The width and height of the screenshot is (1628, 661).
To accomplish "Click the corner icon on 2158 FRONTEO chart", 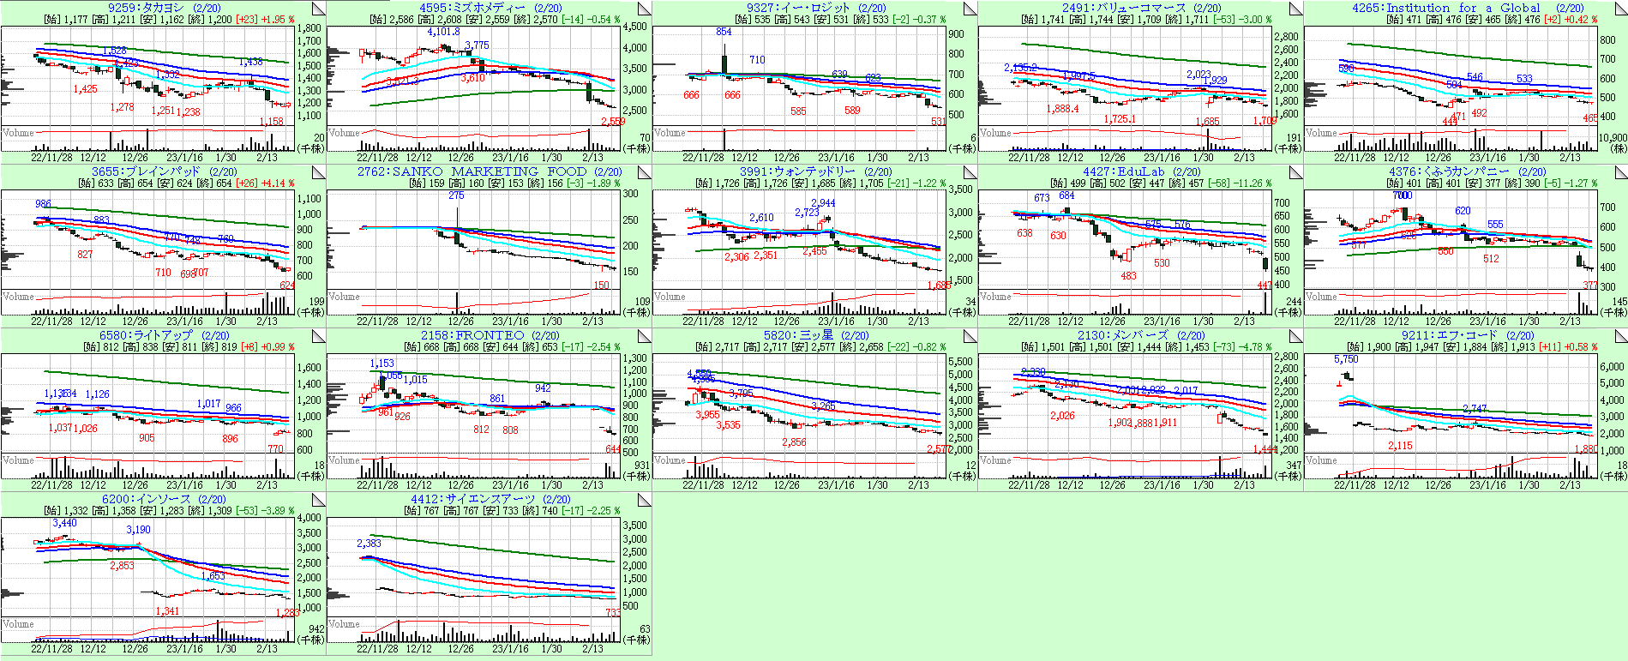I will [x=644, y=336].
